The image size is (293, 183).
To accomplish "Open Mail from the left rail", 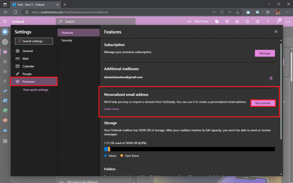I will [x=5, y=52].
